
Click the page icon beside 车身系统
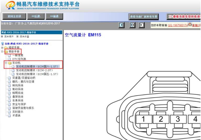click(9, 100)
